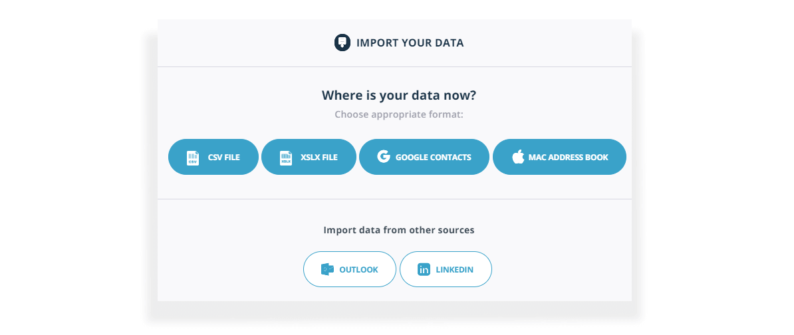Import data from OUTLOOK
Screen dimensions: 794x335
349,269
